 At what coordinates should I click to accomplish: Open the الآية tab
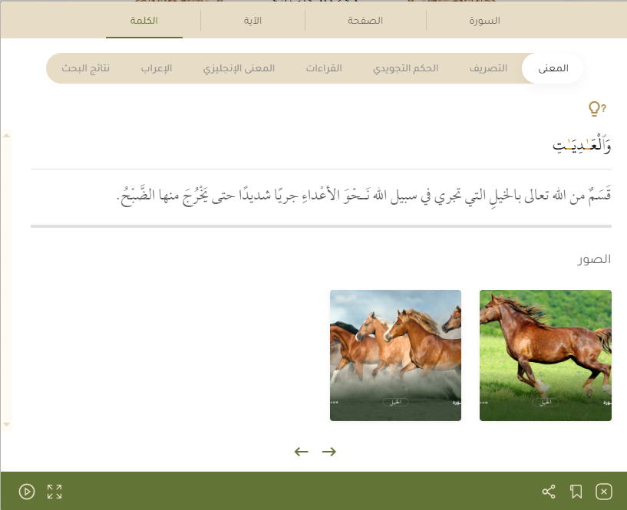pyautogui.click(x=252, y=21)
